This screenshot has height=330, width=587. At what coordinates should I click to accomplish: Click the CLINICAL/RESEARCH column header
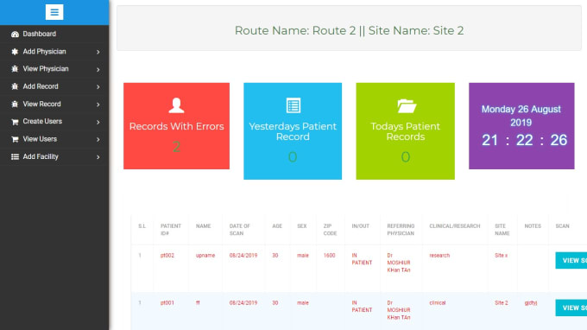454,226
